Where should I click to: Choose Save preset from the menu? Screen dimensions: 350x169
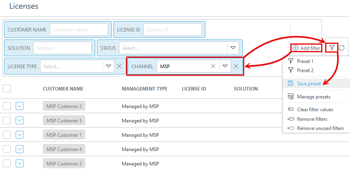(x=309, y=84)
